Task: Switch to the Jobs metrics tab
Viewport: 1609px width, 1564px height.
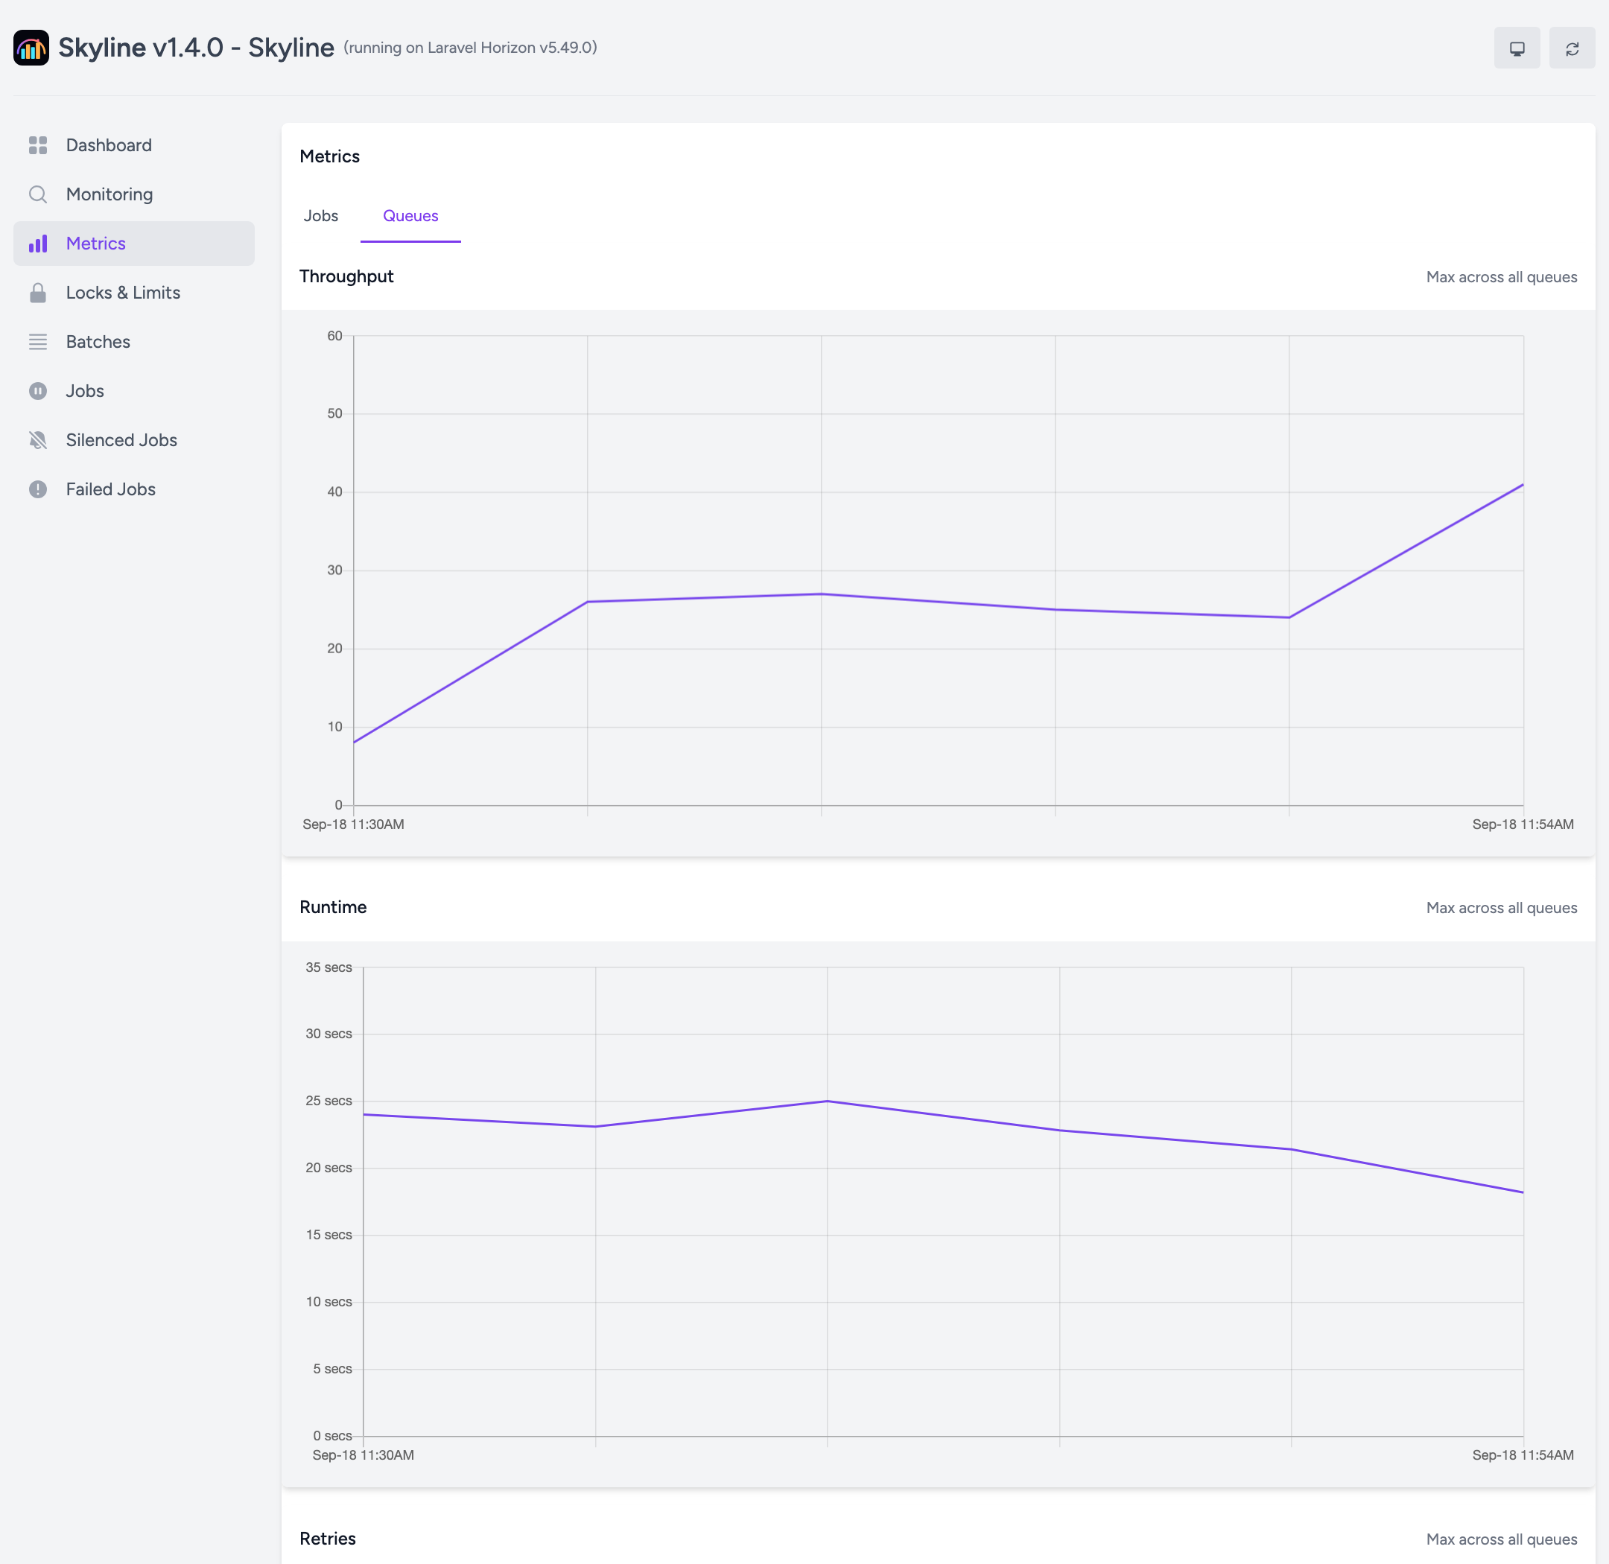Action: pyautogui.click(x=320, y=216)
